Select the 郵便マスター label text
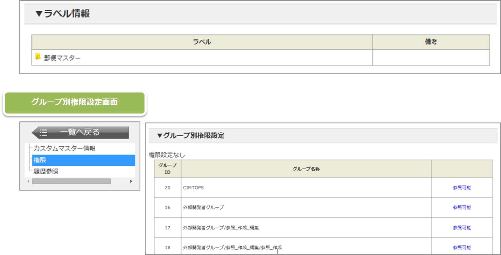Screen dimensions: 501x255 62,58
